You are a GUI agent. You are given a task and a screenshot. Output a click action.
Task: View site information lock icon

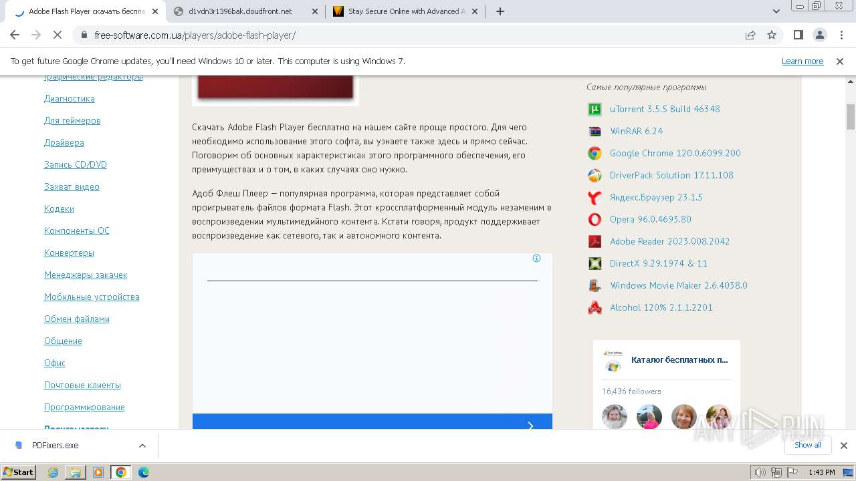coord(84,35)
